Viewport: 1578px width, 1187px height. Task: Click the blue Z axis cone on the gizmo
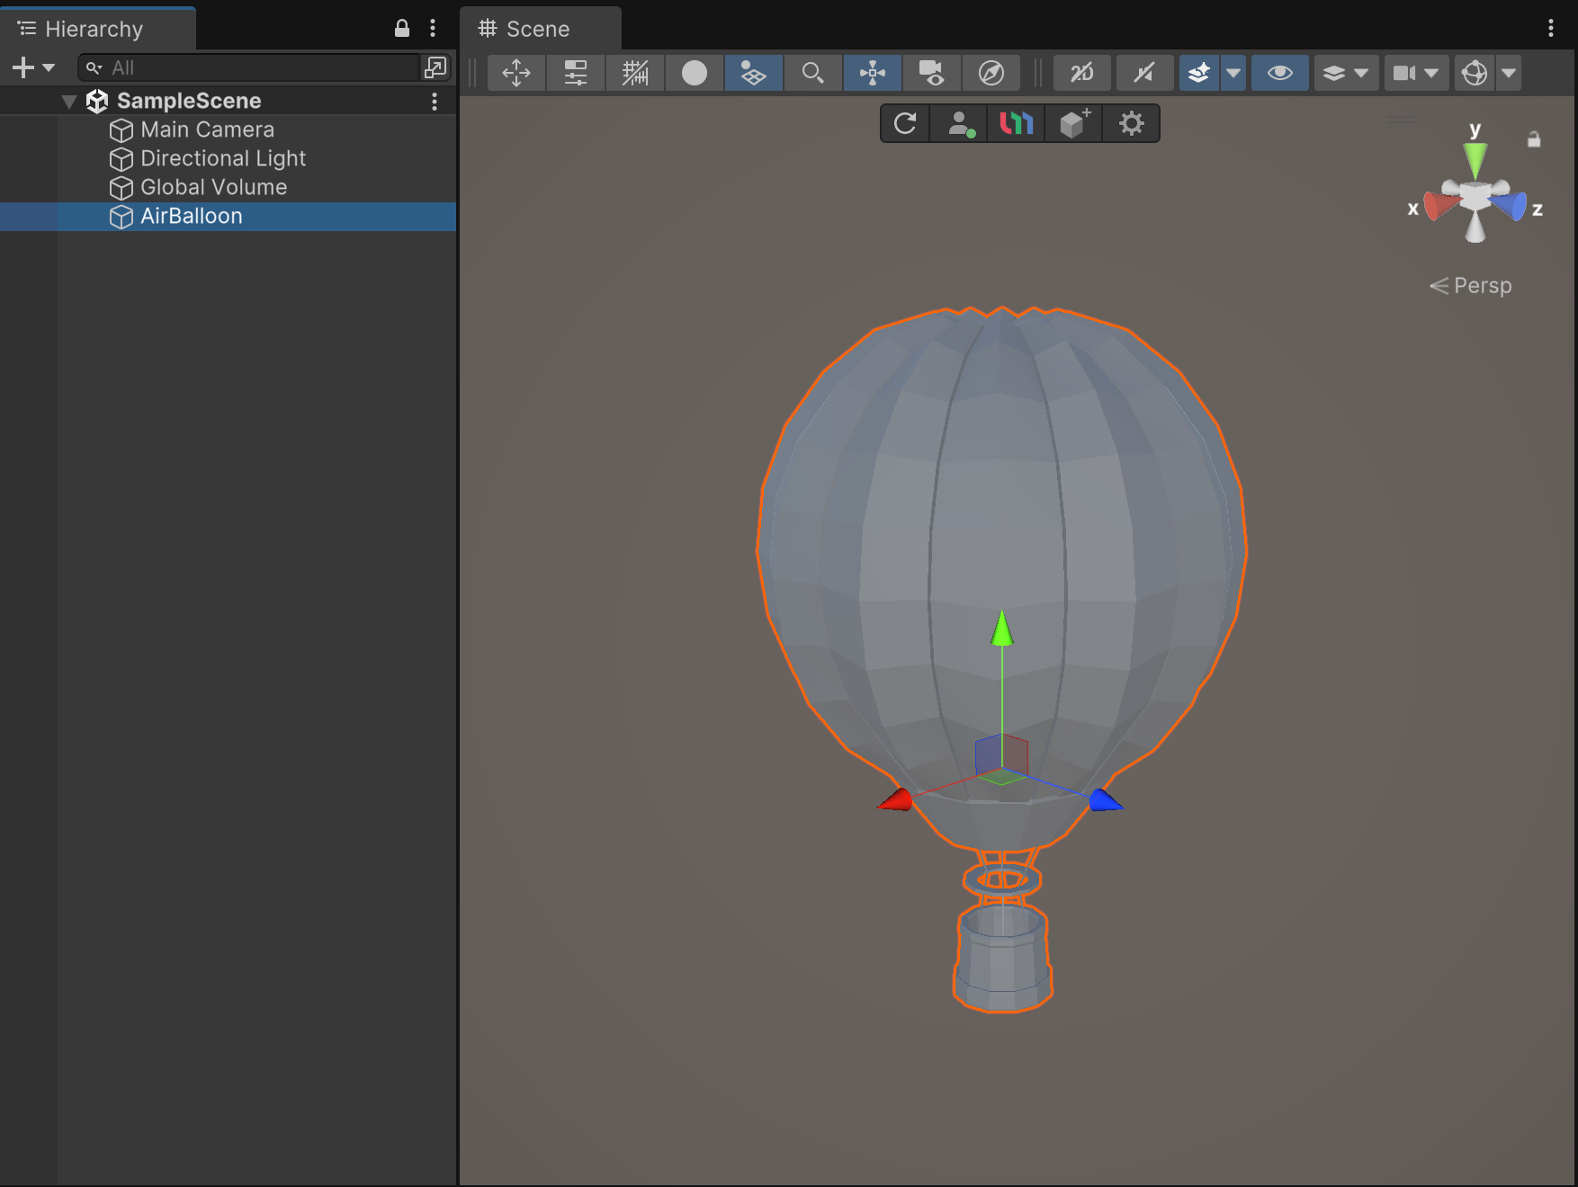click(x=1510, y=206)
